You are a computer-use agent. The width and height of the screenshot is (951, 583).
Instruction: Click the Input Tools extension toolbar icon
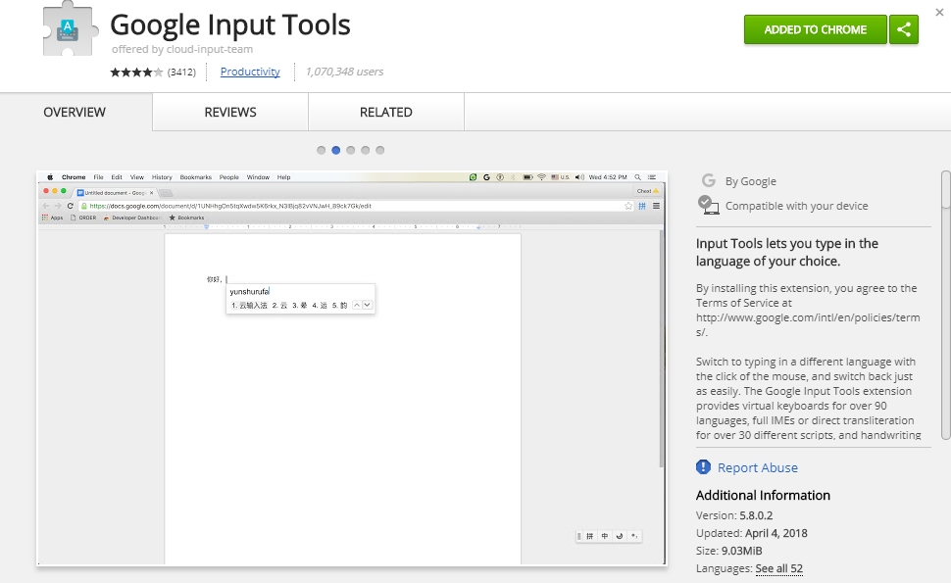pos(642,206)
